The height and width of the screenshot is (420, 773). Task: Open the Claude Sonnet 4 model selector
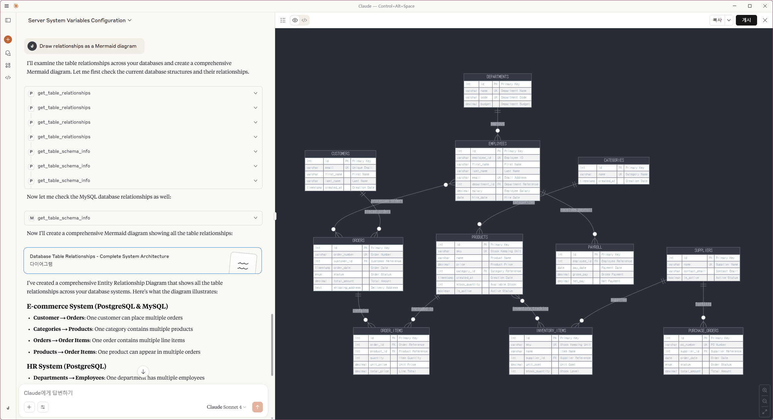tap(226, 407)
